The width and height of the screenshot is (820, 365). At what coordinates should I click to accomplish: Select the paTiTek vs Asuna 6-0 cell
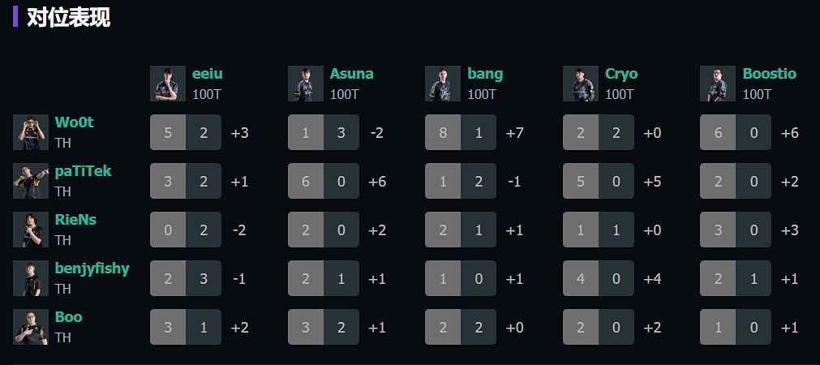click(x=323, y=182)
